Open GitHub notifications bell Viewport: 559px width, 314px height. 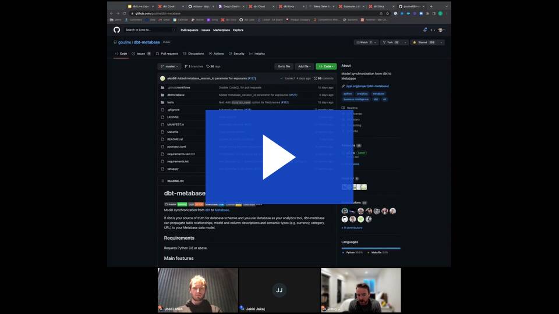coord(425,30)
